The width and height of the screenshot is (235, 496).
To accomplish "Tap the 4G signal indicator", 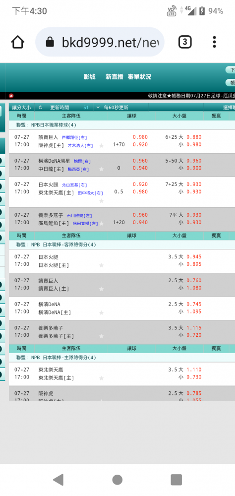I will [x=190, y=11].
